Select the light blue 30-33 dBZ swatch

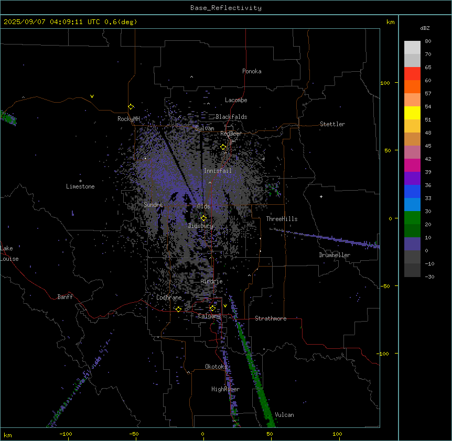click(412, 205)
